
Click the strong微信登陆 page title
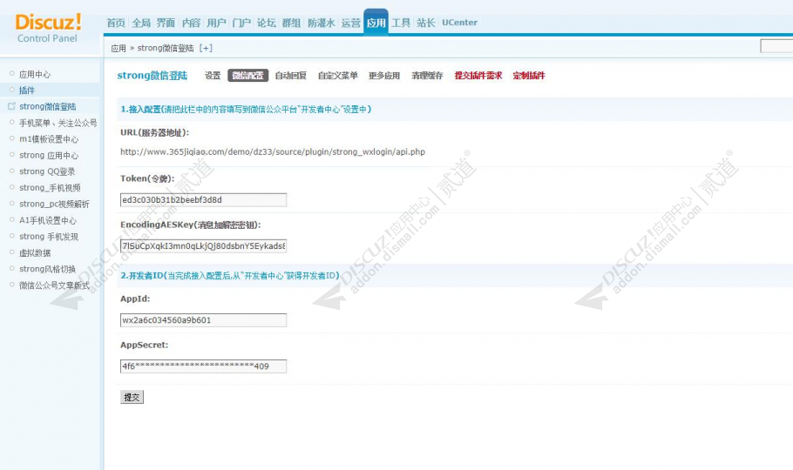point(152,76)
